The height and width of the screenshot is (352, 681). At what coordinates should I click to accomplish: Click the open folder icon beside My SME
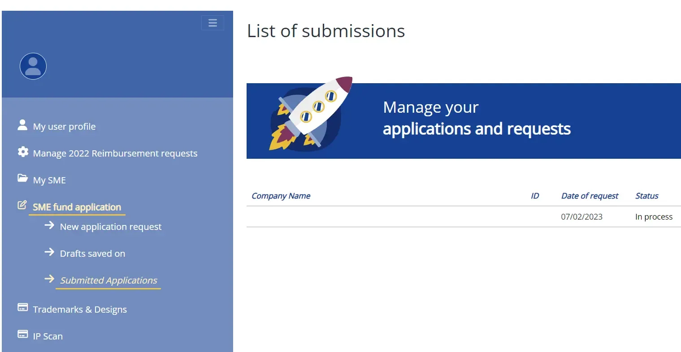[22, 178]
